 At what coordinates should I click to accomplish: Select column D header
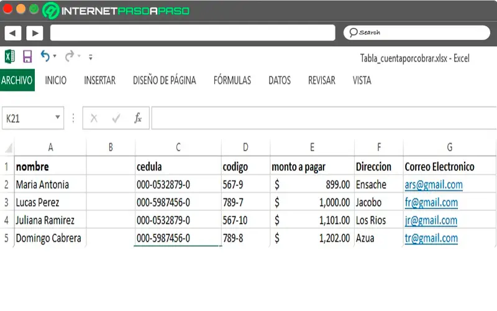(245, 147)
